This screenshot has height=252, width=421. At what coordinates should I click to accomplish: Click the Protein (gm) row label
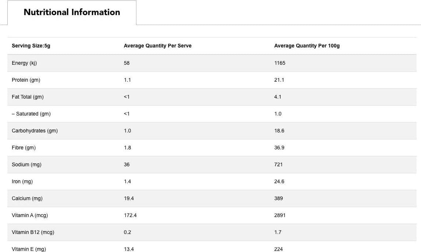pyautogui.click(x=26, y=80)
